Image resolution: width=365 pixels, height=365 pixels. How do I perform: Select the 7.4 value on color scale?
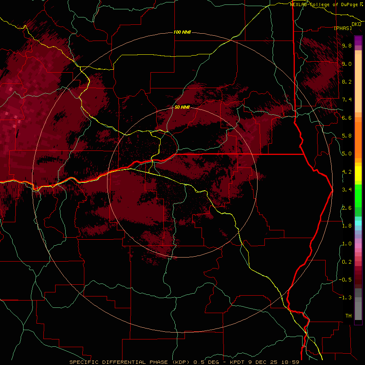pyautogui.click(x=347, y=100)
